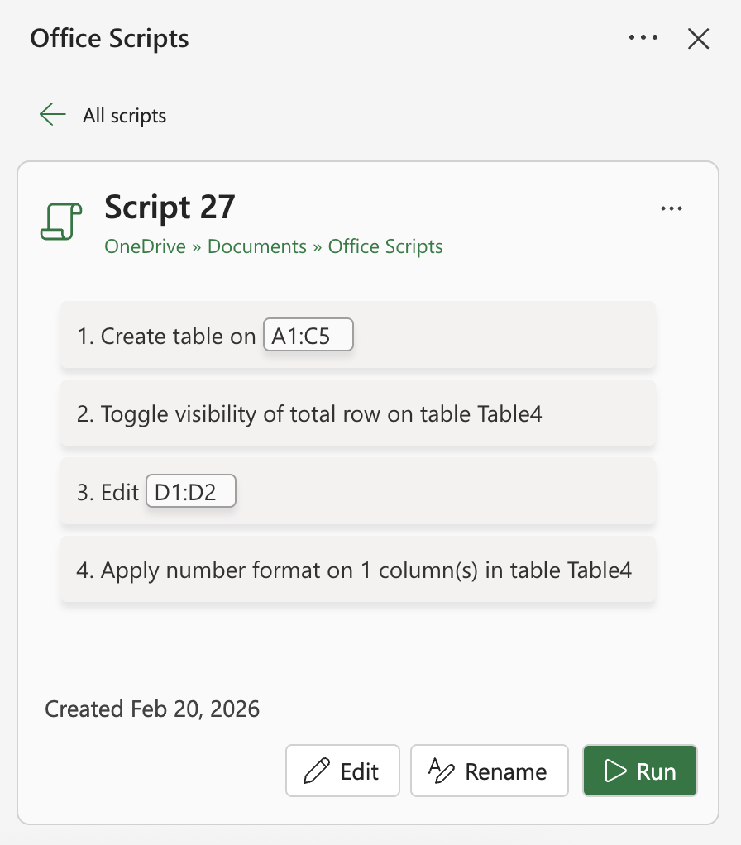Run Script 27
This screenshot has width=741, height=845.
640,771
